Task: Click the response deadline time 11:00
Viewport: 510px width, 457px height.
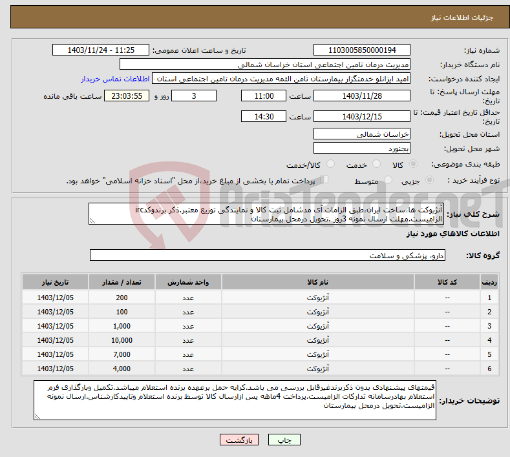Action: click(264, 96)
